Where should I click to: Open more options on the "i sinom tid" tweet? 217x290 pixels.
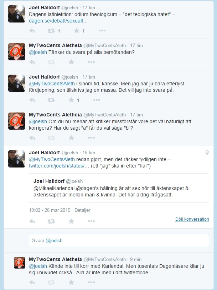(x=102, y=100)
